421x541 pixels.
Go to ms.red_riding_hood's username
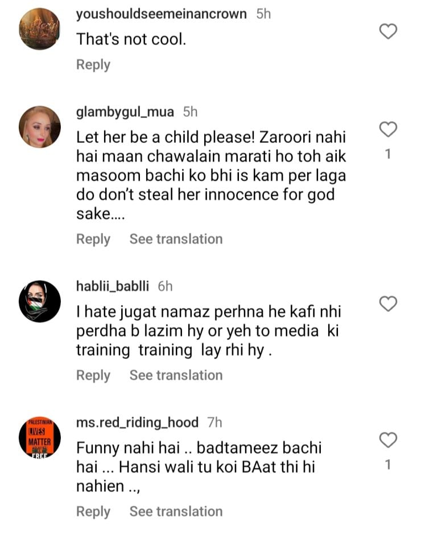click(137, 423)
